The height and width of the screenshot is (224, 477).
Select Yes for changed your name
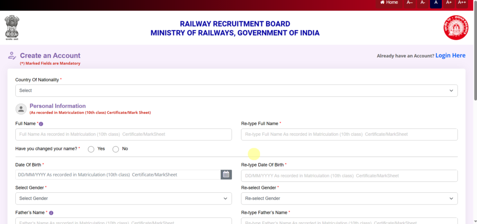click(91, 149)
